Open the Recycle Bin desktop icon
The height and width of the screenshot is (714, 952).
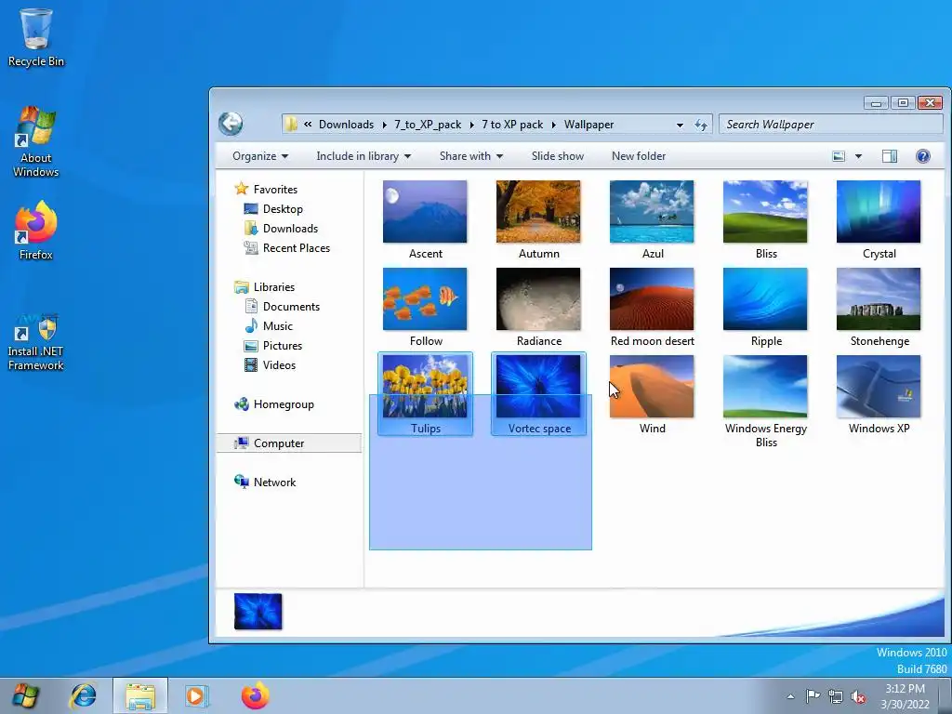point(36,37)
